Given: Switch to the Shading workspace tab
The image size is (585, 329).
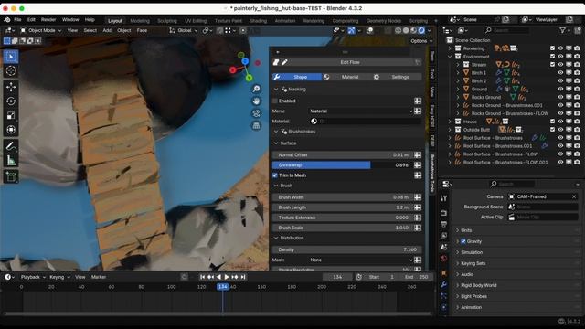Looking at the screenshot, I should [258, 21].
